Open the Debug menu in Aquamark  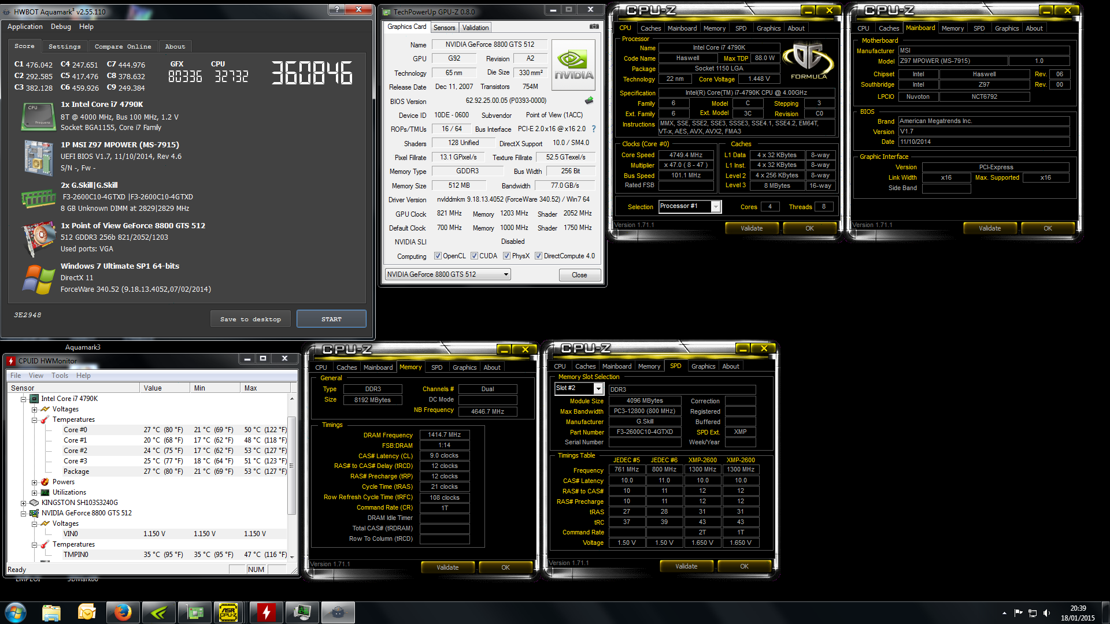pyautogui.click(x=61, y=27)
